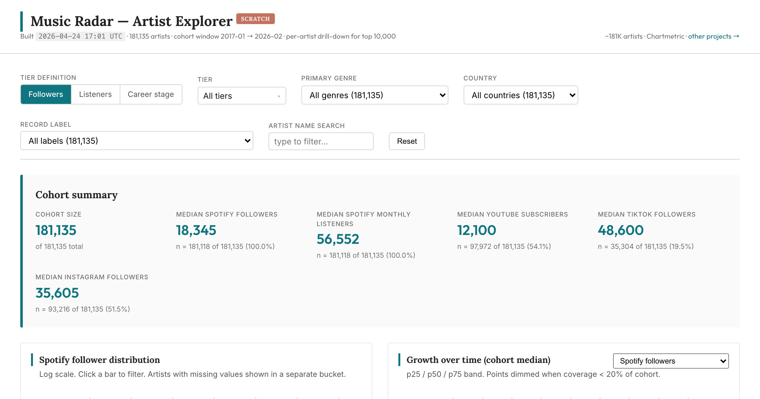Click the text of 181,135 total
760x399 pixels.
pyautogui.click(x=59, y=246)
